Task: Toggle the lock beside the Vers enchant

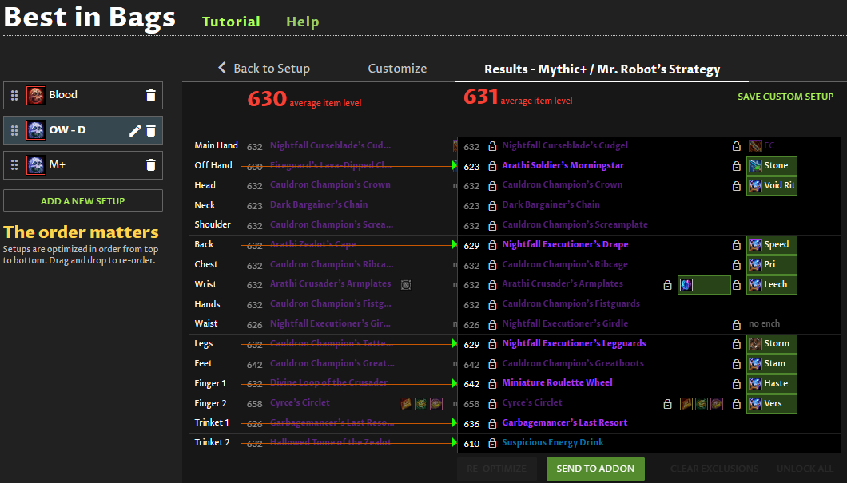Action: pos(736,404)
